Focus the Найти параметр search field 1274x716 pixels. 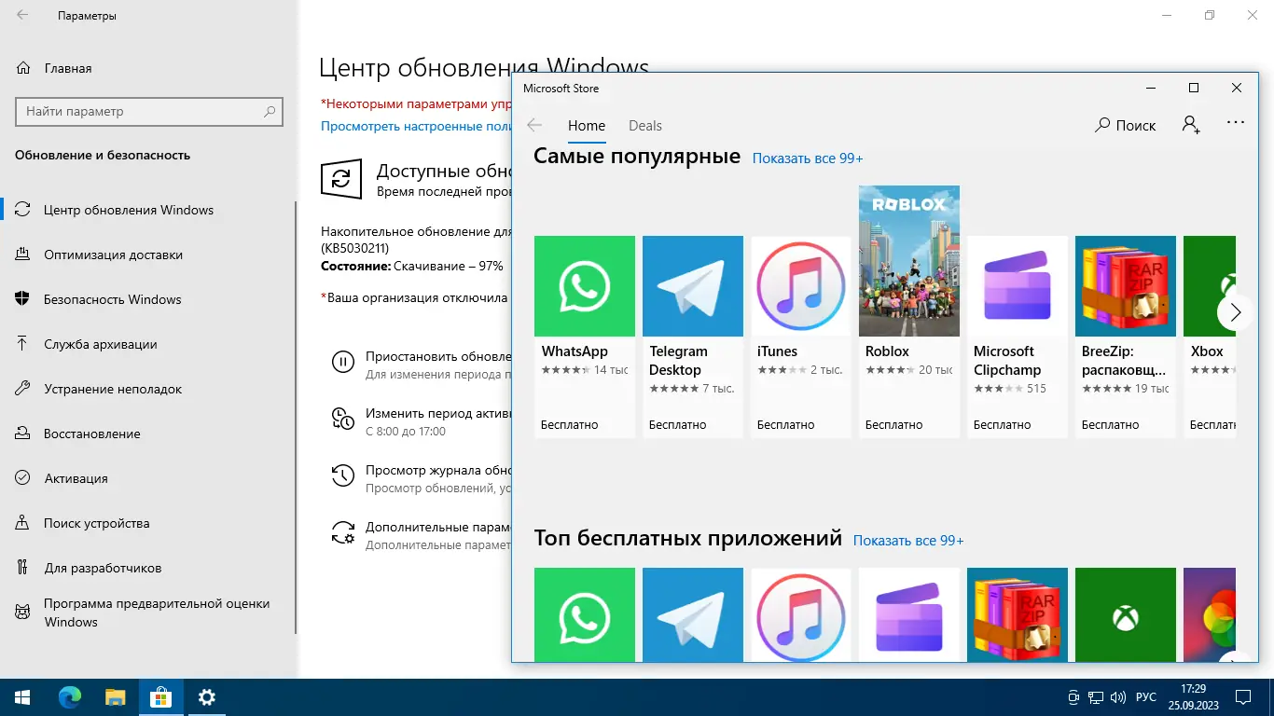point(149,111)
